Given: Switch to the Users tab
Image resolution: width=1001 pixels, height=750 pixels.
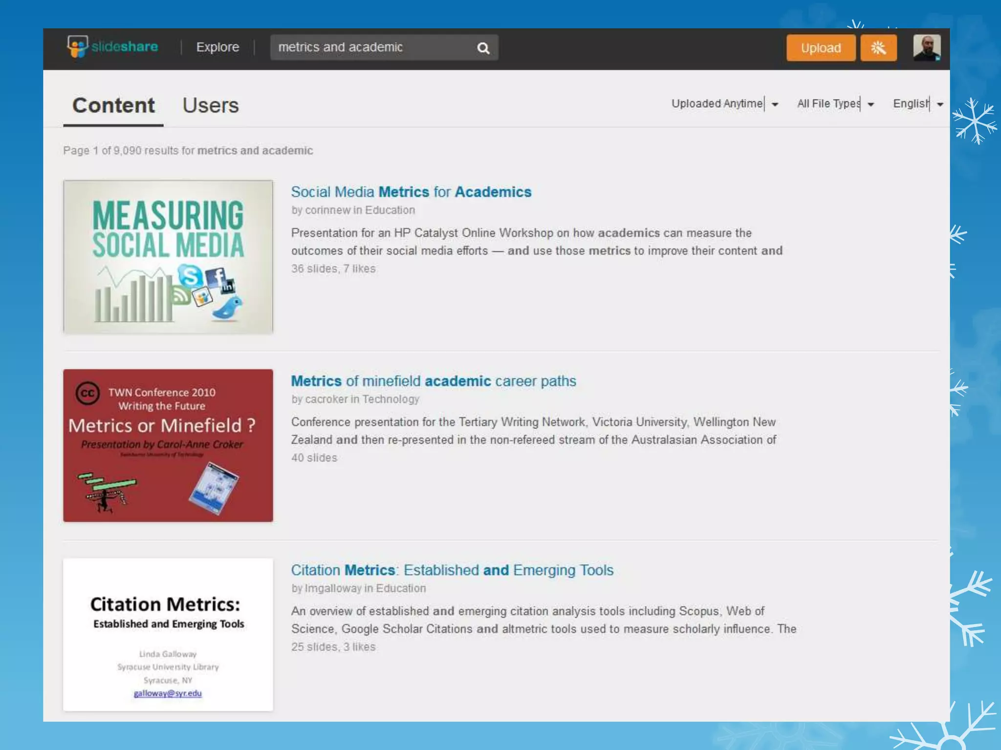Looking at the screenshot, I should pyautogui.click(x=211, y=105).
